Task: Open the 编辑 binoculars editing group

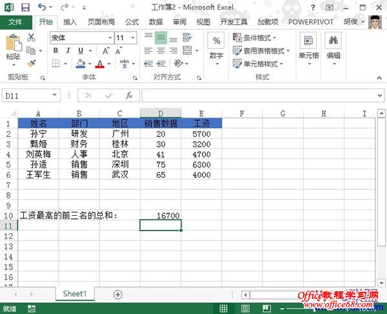Action: click(333, 48)
